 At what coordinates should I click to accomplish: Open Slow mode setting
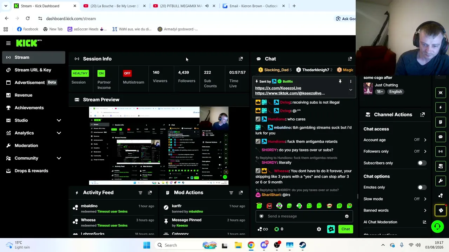click(395, 199)
